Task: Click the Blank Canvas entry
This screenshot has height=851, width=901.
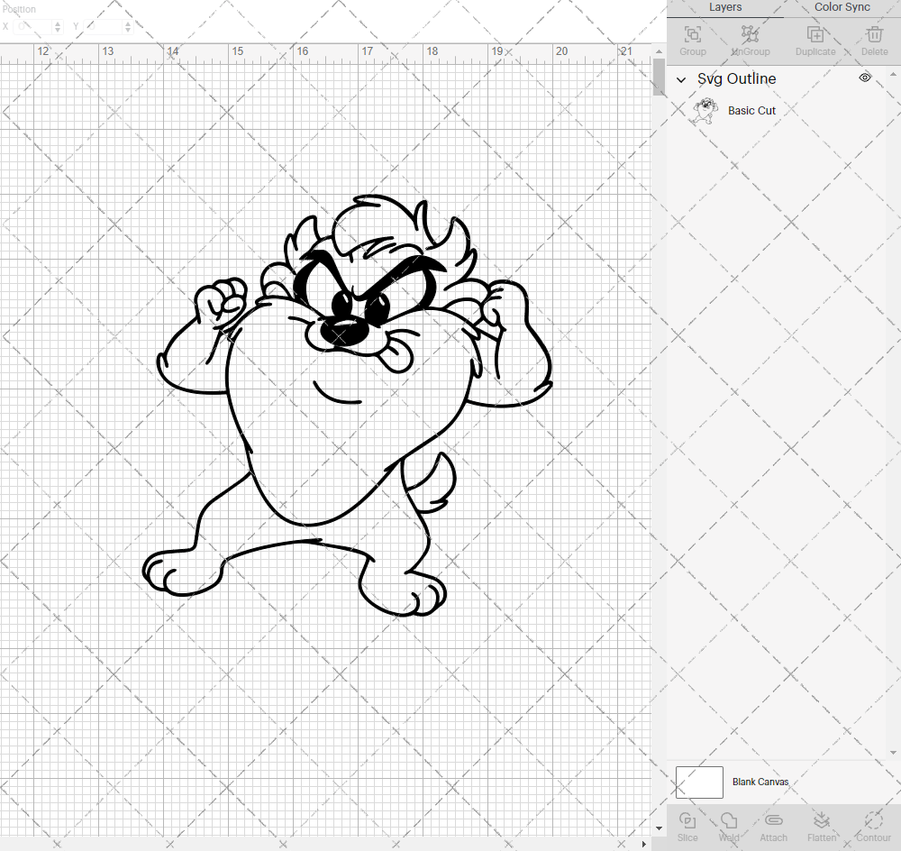Action: [761, 782]
